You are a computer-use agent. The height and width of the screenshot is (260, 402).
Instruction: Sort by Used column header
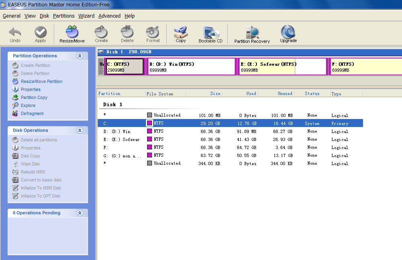[x=240, y=93]
